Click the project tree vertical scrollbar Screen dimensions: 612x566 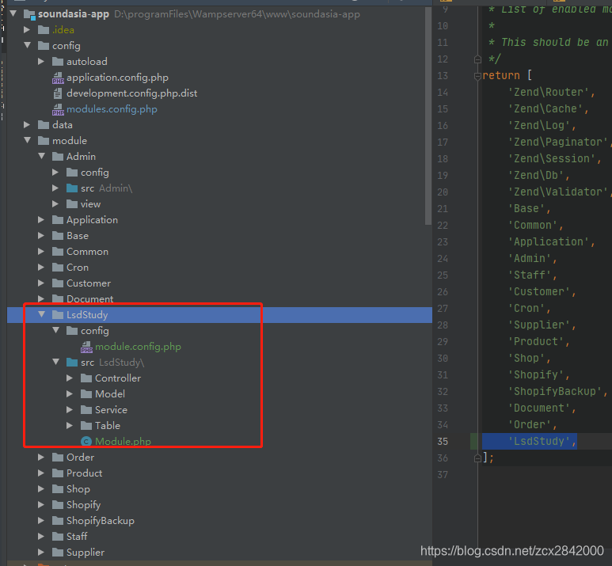(x=428, y=116)
